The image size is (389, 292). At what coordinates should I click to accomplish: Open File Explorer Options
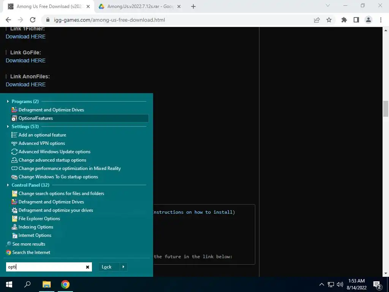coord(36,219)
